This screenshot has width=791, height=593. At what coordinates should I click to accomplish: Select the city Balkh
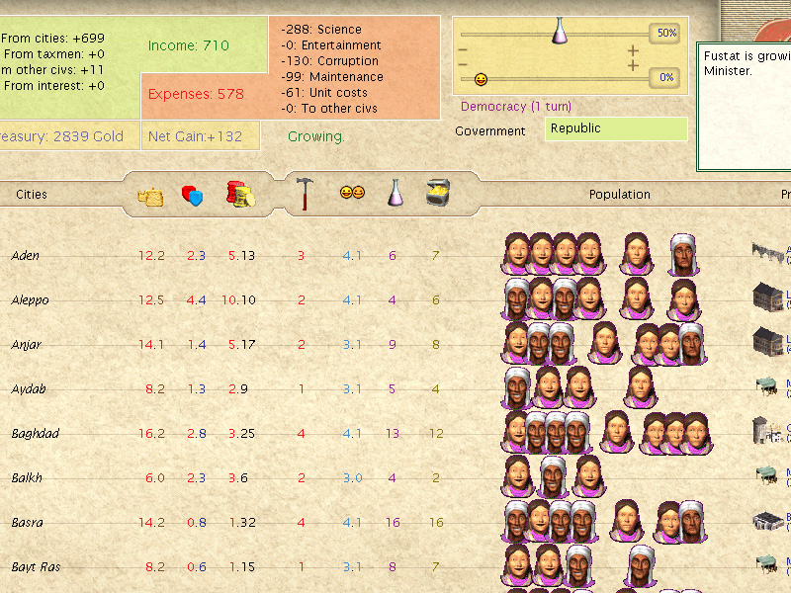pyautogui.click(x=27, y=478)
